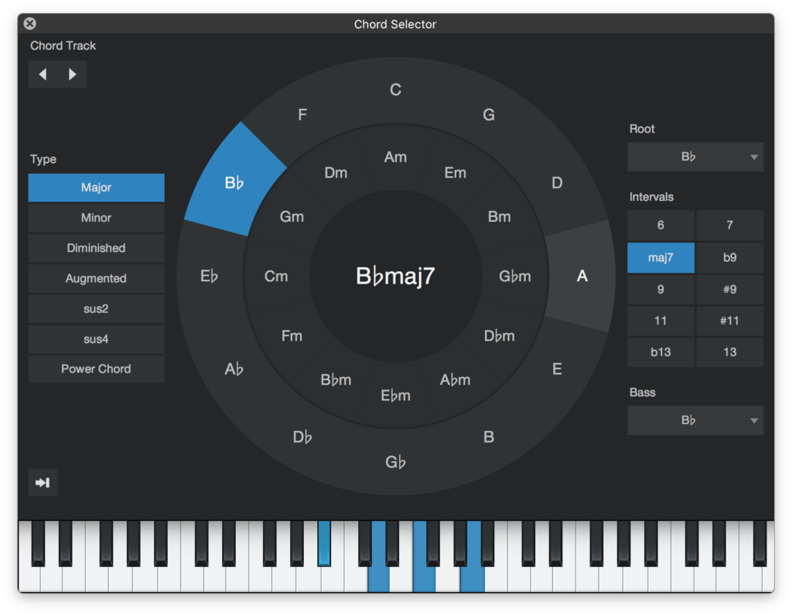Screen dimensions: 792x615
Task: Click the send-to-track icon at bottom left
Action: pos(43,482)
